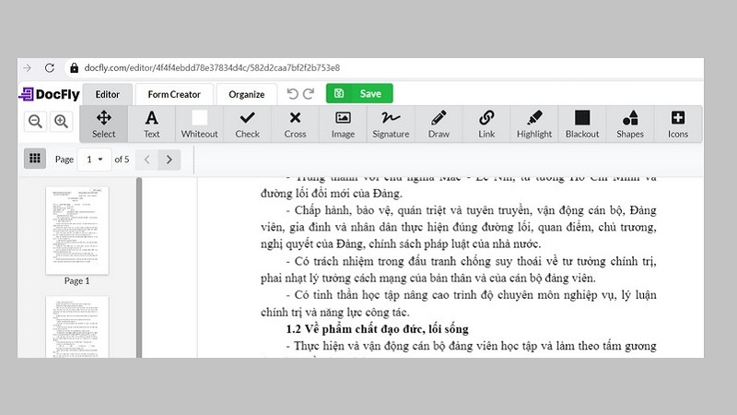The height and width of the screenshot is (415, 737).
Task: Select the Blackout tool
Action: click(582, 124)
